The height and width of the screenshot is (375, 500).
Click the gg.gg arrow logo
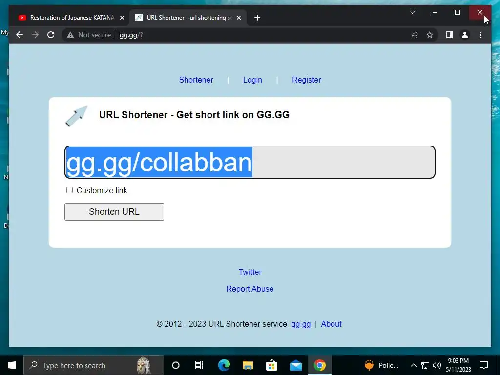coord(77,116)
